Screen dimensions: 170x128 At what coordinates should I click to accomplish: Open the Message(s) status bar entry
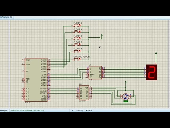point(4,110)
